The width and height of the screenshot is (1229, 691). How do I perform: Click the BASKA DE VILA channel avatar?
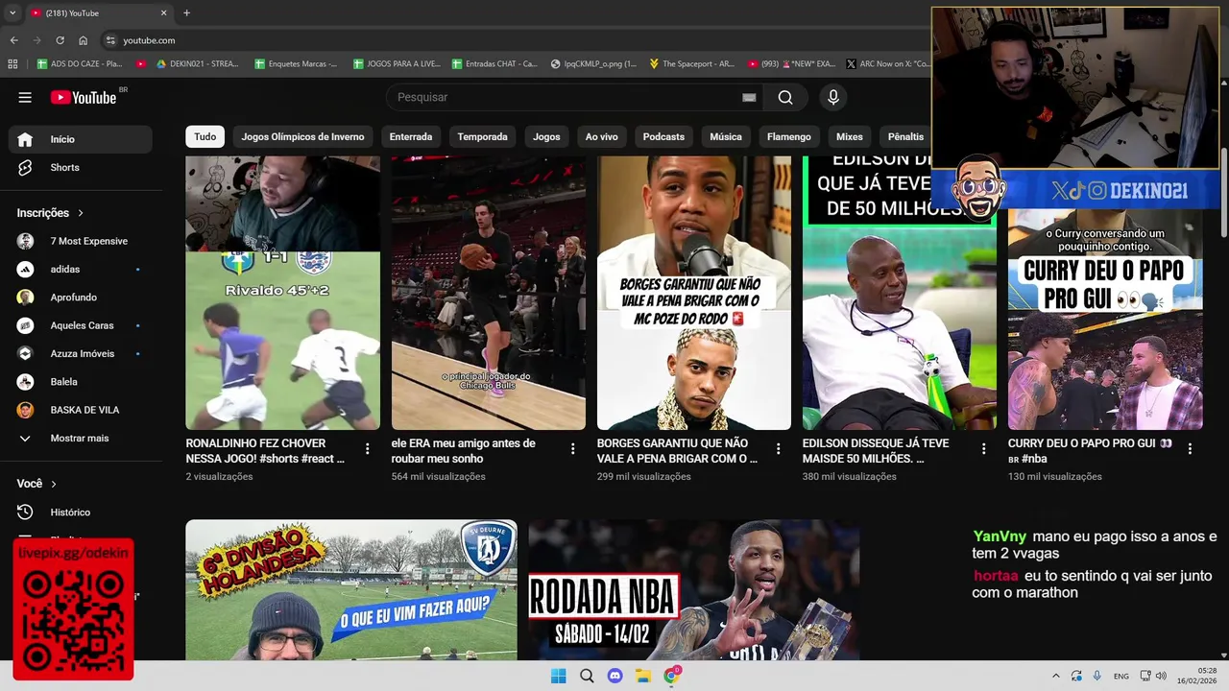[26, 410]
